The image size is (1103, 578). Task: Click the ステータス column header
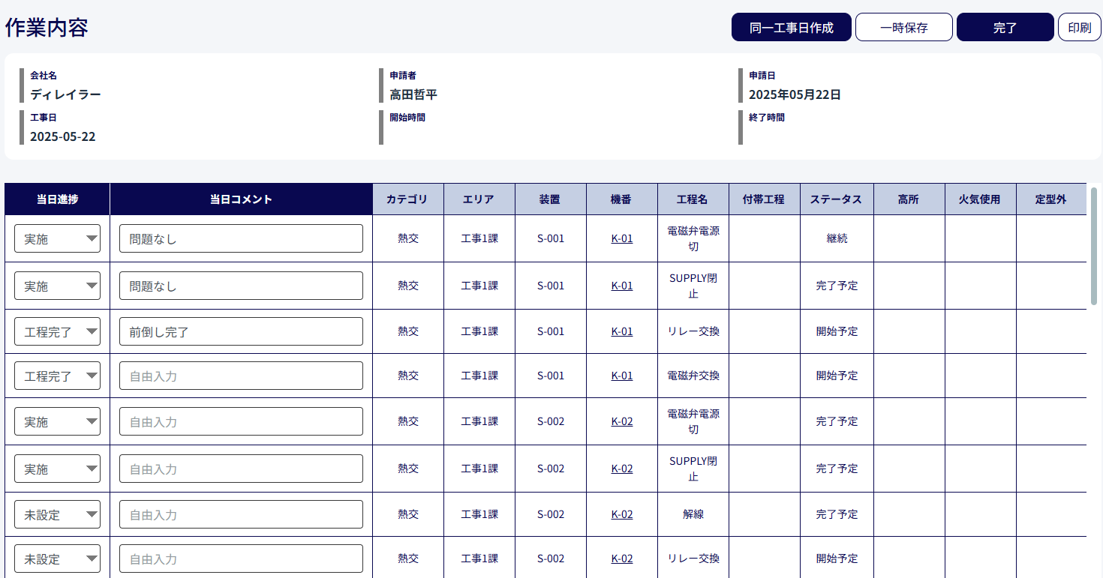pos(837,199)
